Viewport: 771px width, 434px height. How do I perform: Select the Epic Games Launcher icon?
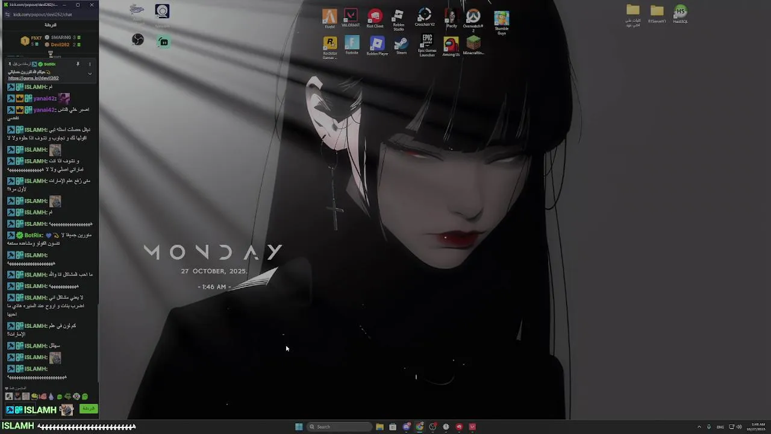tap(427, 46)
